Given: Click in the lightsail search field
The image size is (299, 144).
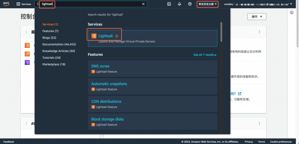Looking at the screenshot, I should click(91, 4).
